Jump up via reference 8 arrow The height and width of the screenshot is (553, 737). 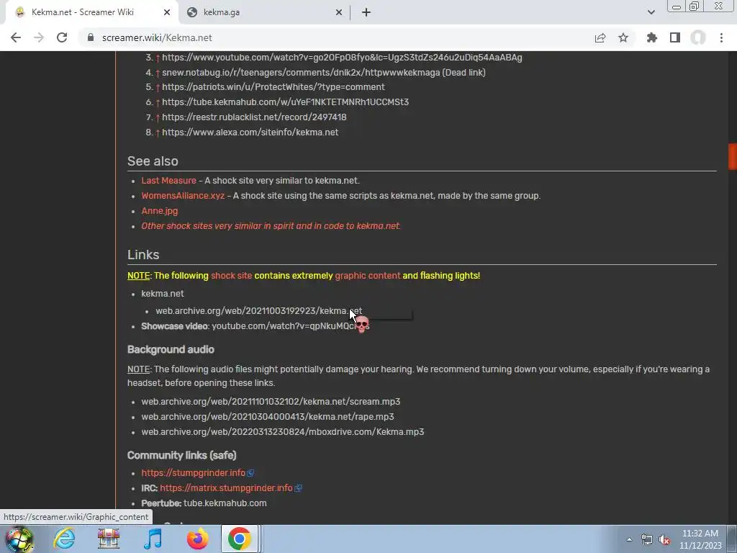coord(158,132)
